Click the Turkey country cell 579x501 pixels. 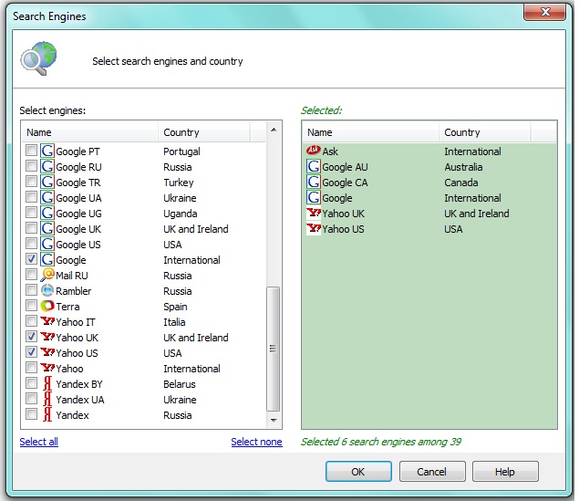[x=179, y=183]
